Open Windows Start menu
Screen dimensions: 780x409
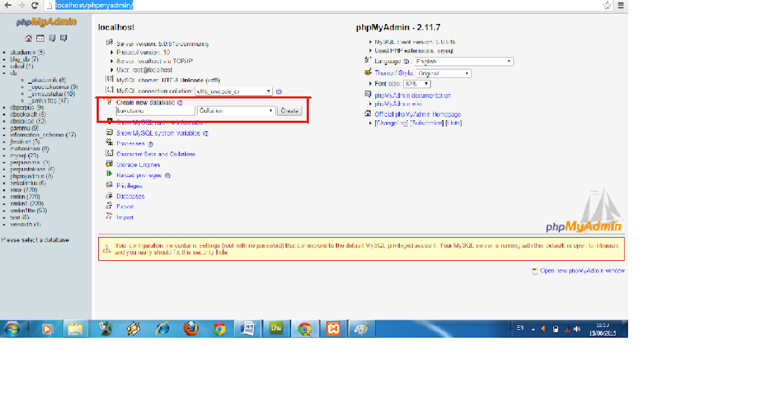[12, 328]
